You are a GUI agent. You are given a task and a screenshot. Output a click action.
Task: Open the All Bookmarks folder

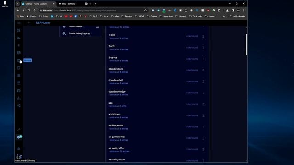point(237,16)
